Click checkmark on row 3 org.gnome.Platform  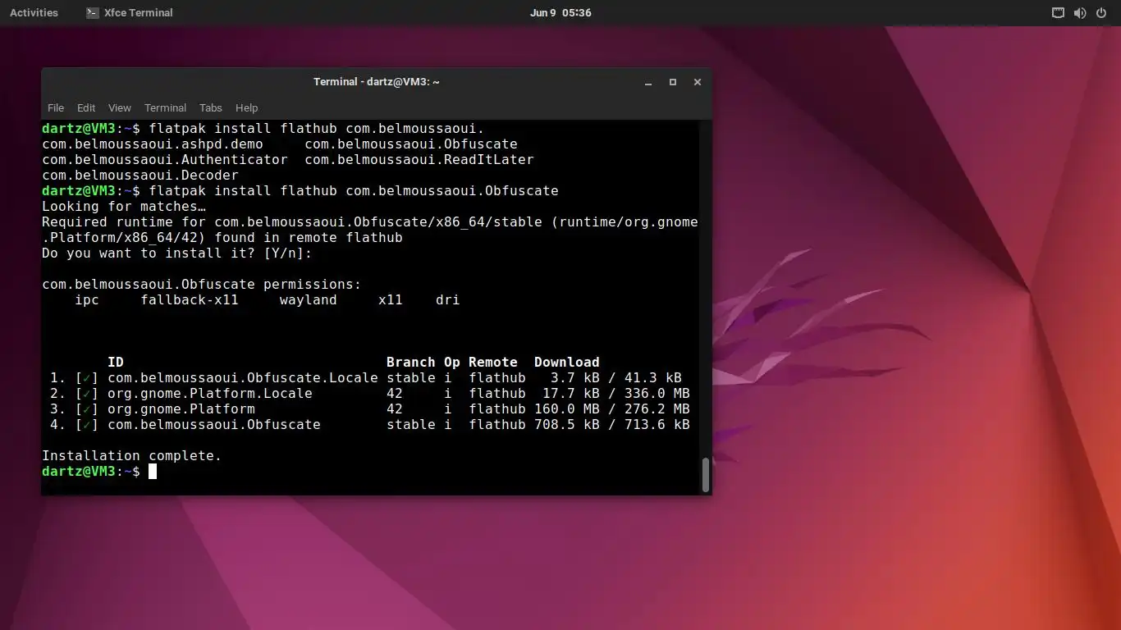coord(87,409)
